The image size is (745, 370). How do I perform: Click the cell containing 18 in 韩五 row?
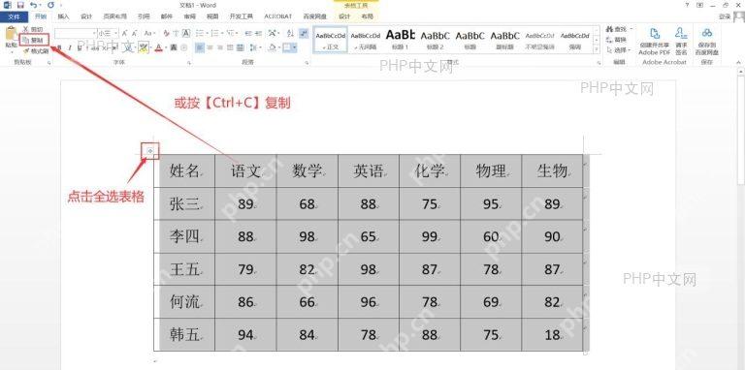pyautogui.click(x=552, y=335)
